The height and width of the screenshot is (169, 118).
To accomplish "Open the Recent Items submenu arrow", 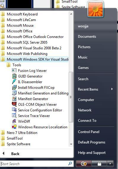I will (112, 89).
